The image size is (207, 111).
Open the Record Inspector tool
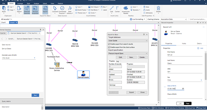pos(35,10)
